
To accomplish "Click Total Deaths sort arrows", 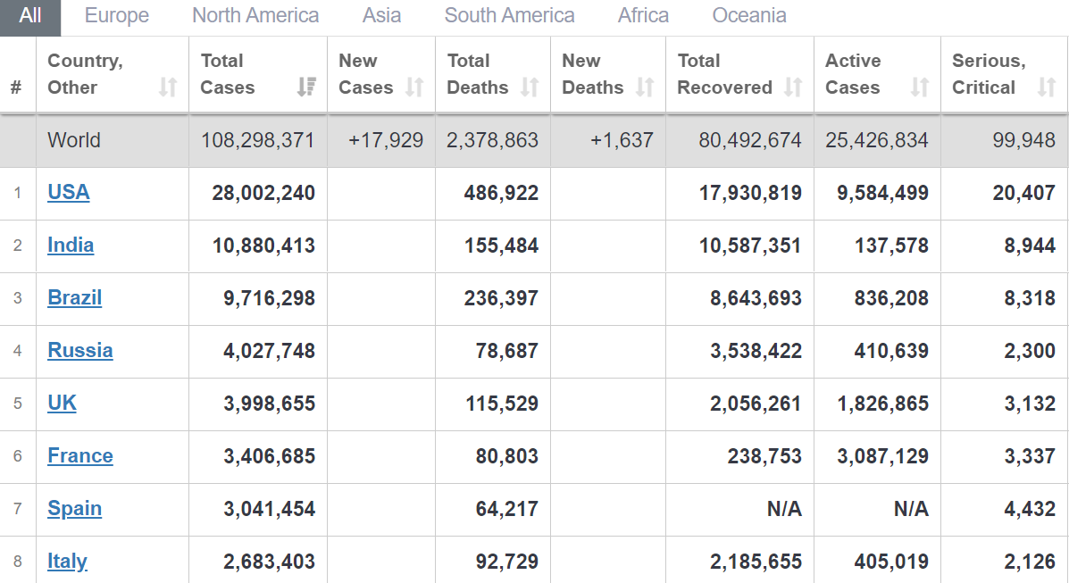I will pyautogui.click(x=530, y=87).
